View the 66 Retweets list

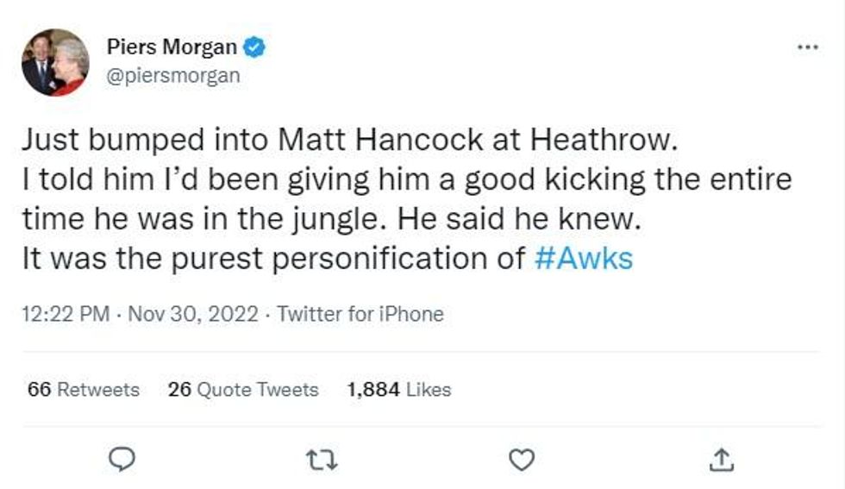coord(84,390)
